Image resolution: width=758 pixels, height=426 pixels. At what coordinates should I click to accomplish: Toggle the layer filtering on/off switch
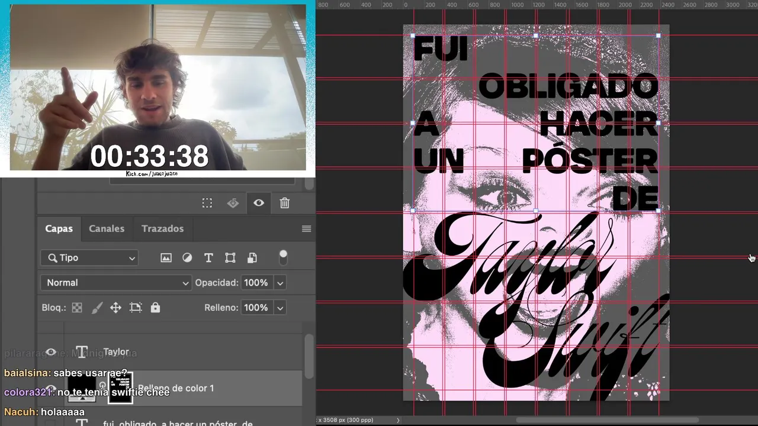coord(283,257)
